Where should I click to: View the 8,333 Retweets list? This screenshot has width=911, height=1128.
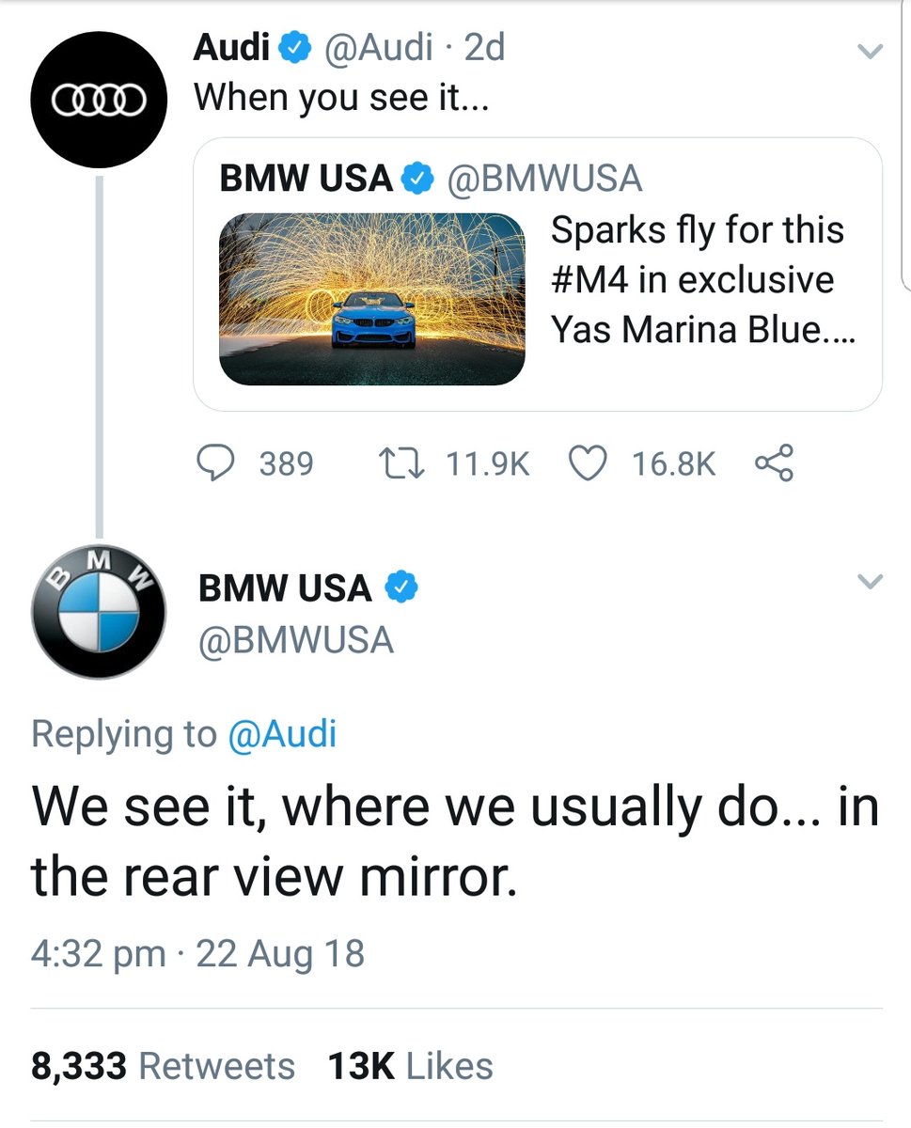tap(163, 1066)
